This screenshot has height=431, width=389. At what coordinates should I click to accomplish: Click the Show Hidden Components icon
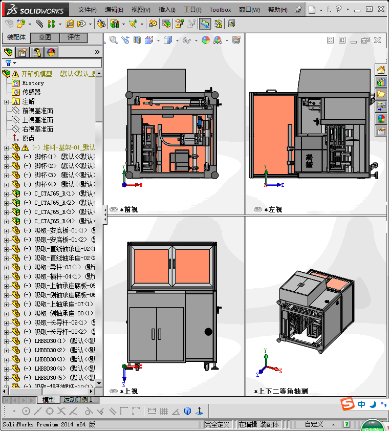click(101, 24)
